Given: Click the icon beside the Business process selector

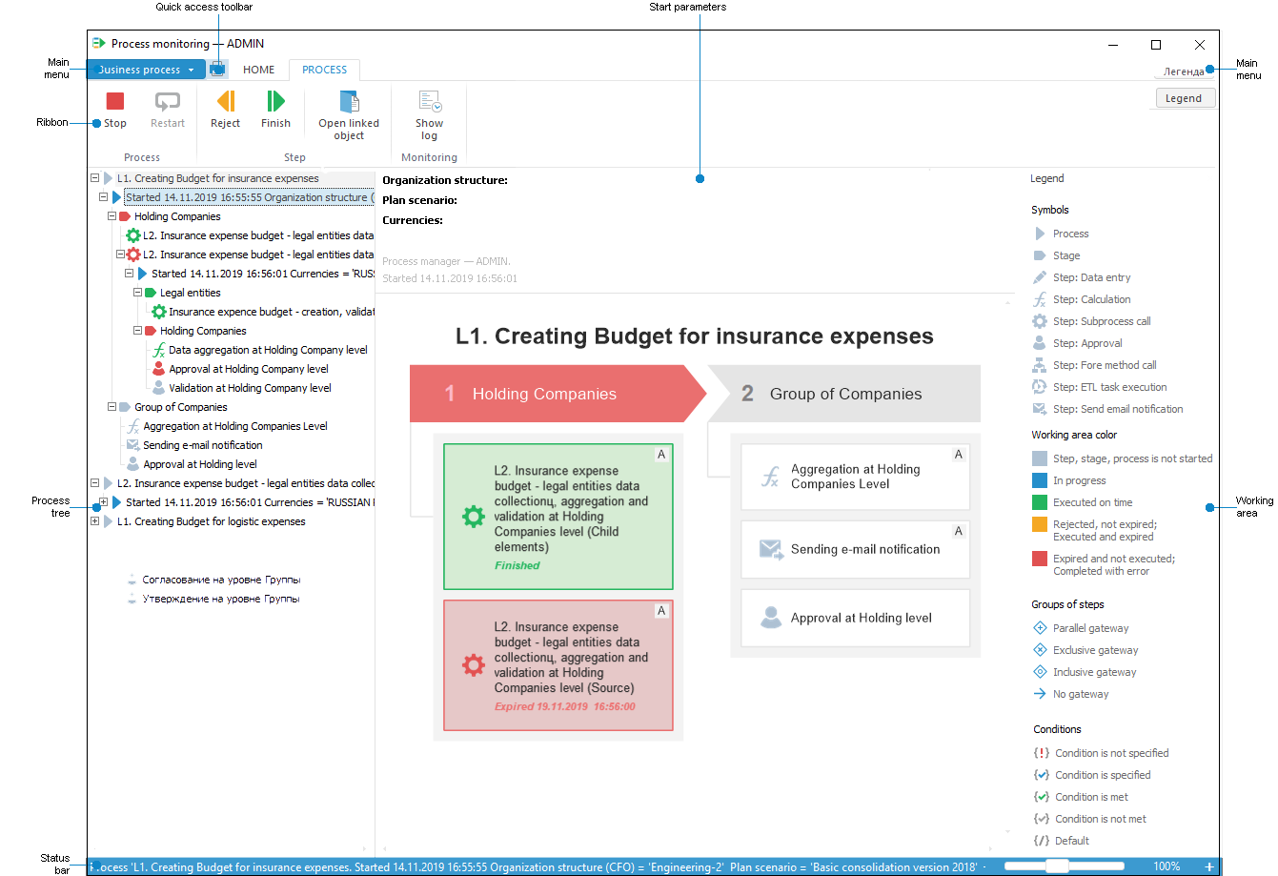Looking at the screenshot, I should coord(217,69).
